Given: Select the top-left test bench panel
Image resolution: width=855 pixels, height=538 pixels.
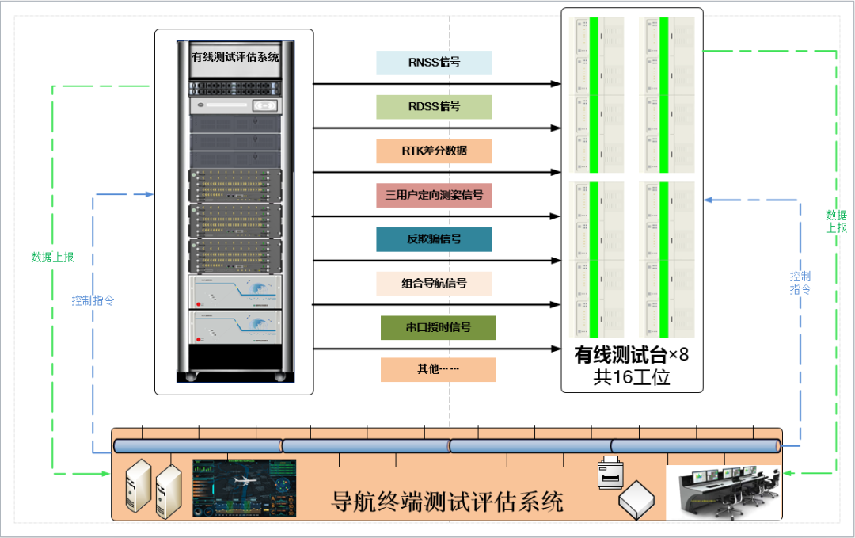Looking at the screenshot, I should [x=597, y=95].
